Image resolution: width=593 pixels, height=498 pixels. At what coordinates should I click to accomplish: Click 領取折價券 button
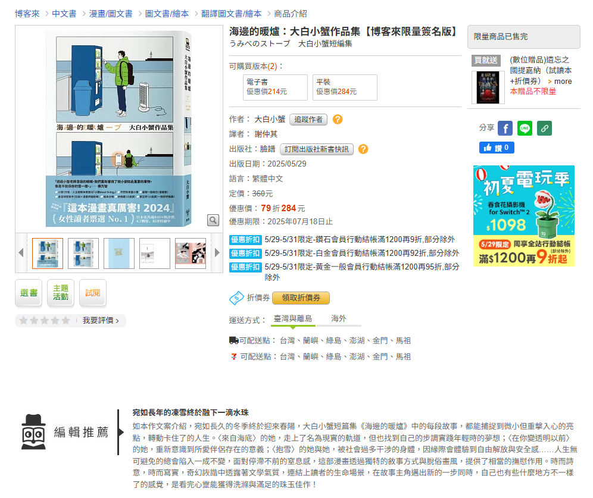pyautogui.click(x=301, y=297)
